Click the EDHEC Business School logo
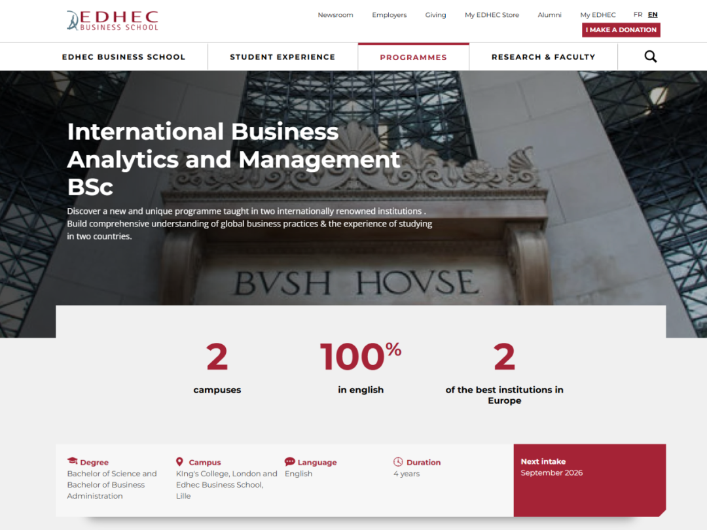The height and width of the screenshot is (530, 707). [112, 20]
